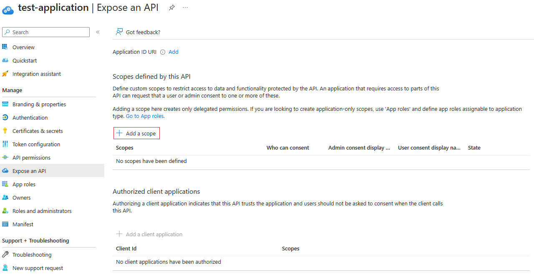Click Who can consent column header
The height and width of the screenshot is (280, 534).
point(288,148)
